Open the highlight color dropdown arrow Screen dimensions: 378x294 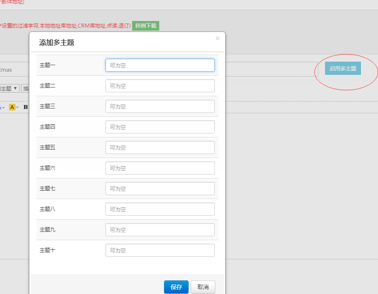click(x=17, y=107)
